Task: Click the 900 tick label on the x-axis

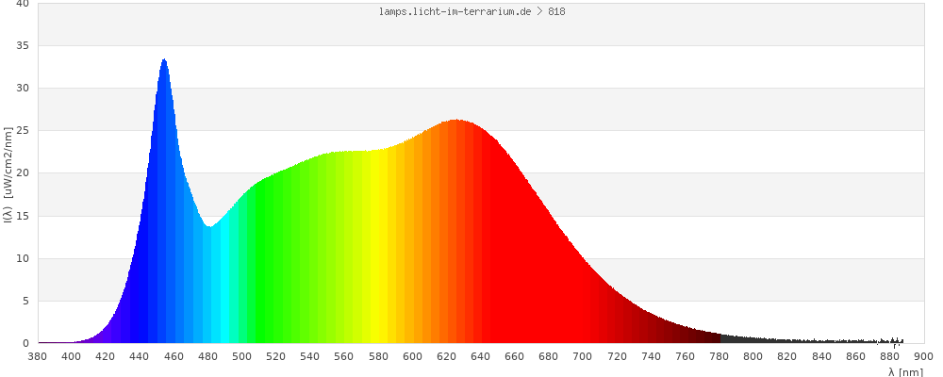Action: (923, 356)
